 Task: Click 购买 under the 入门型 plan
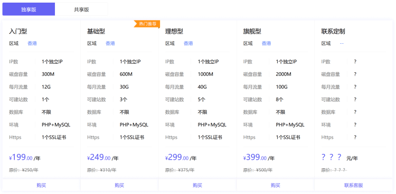41,185
